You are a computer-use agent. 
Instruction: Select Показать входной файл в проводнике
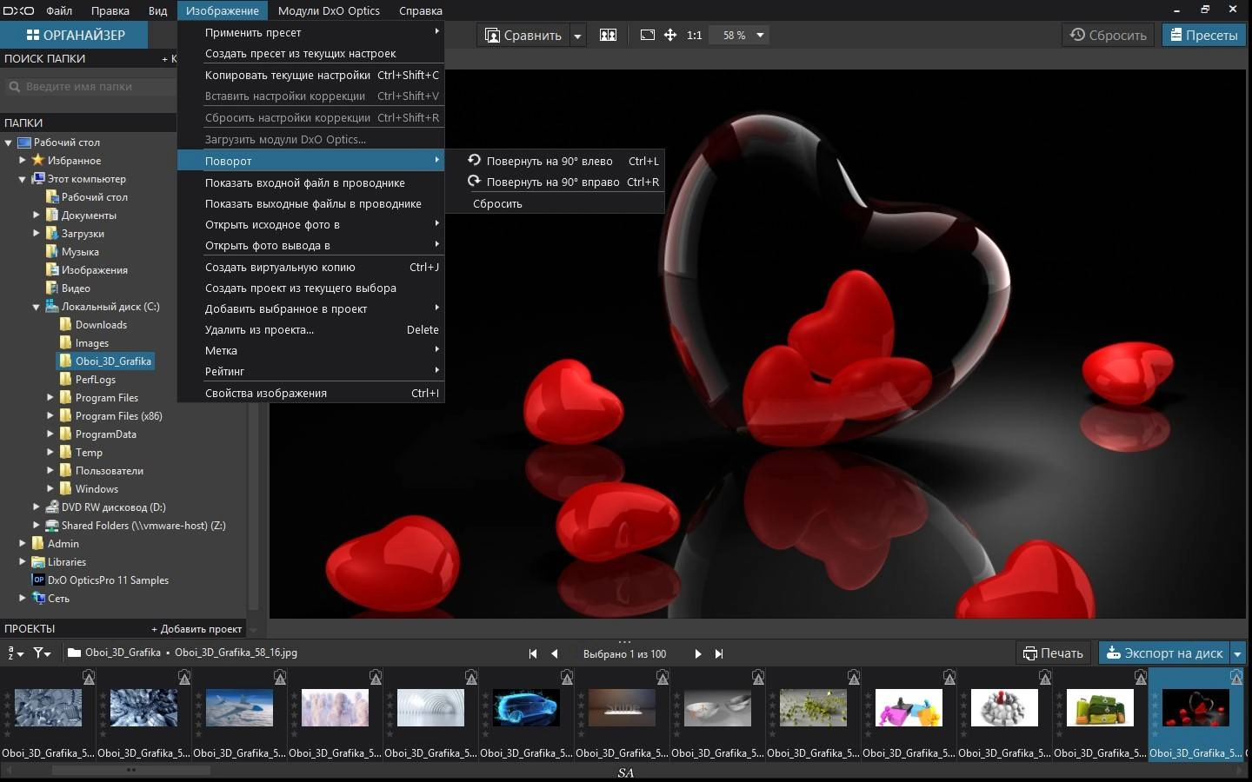[x=311, y=182]
